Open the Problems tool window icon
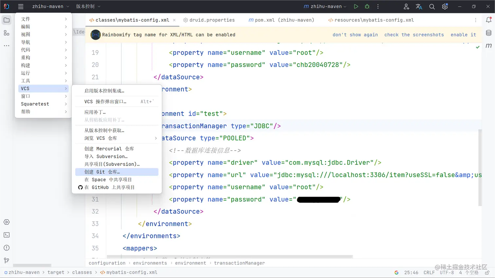The width and height of the screenshot is (495, 278). (7, 248)
